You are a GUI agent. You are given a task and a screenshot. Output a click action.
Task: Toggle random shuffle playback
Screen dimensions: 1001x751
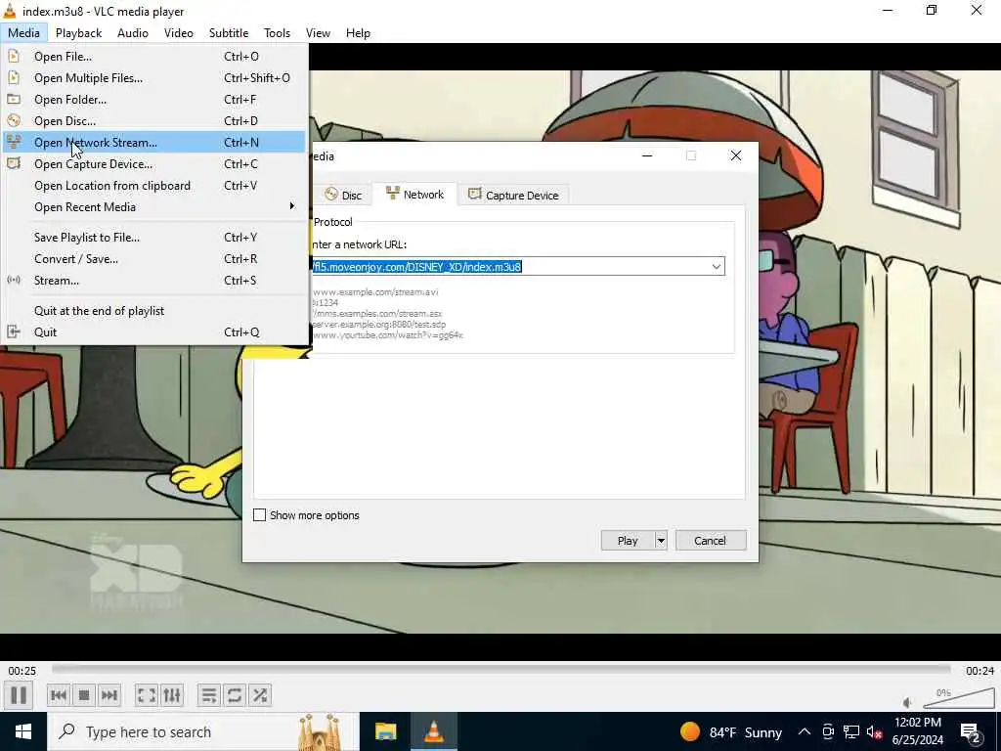pos(260,695)
